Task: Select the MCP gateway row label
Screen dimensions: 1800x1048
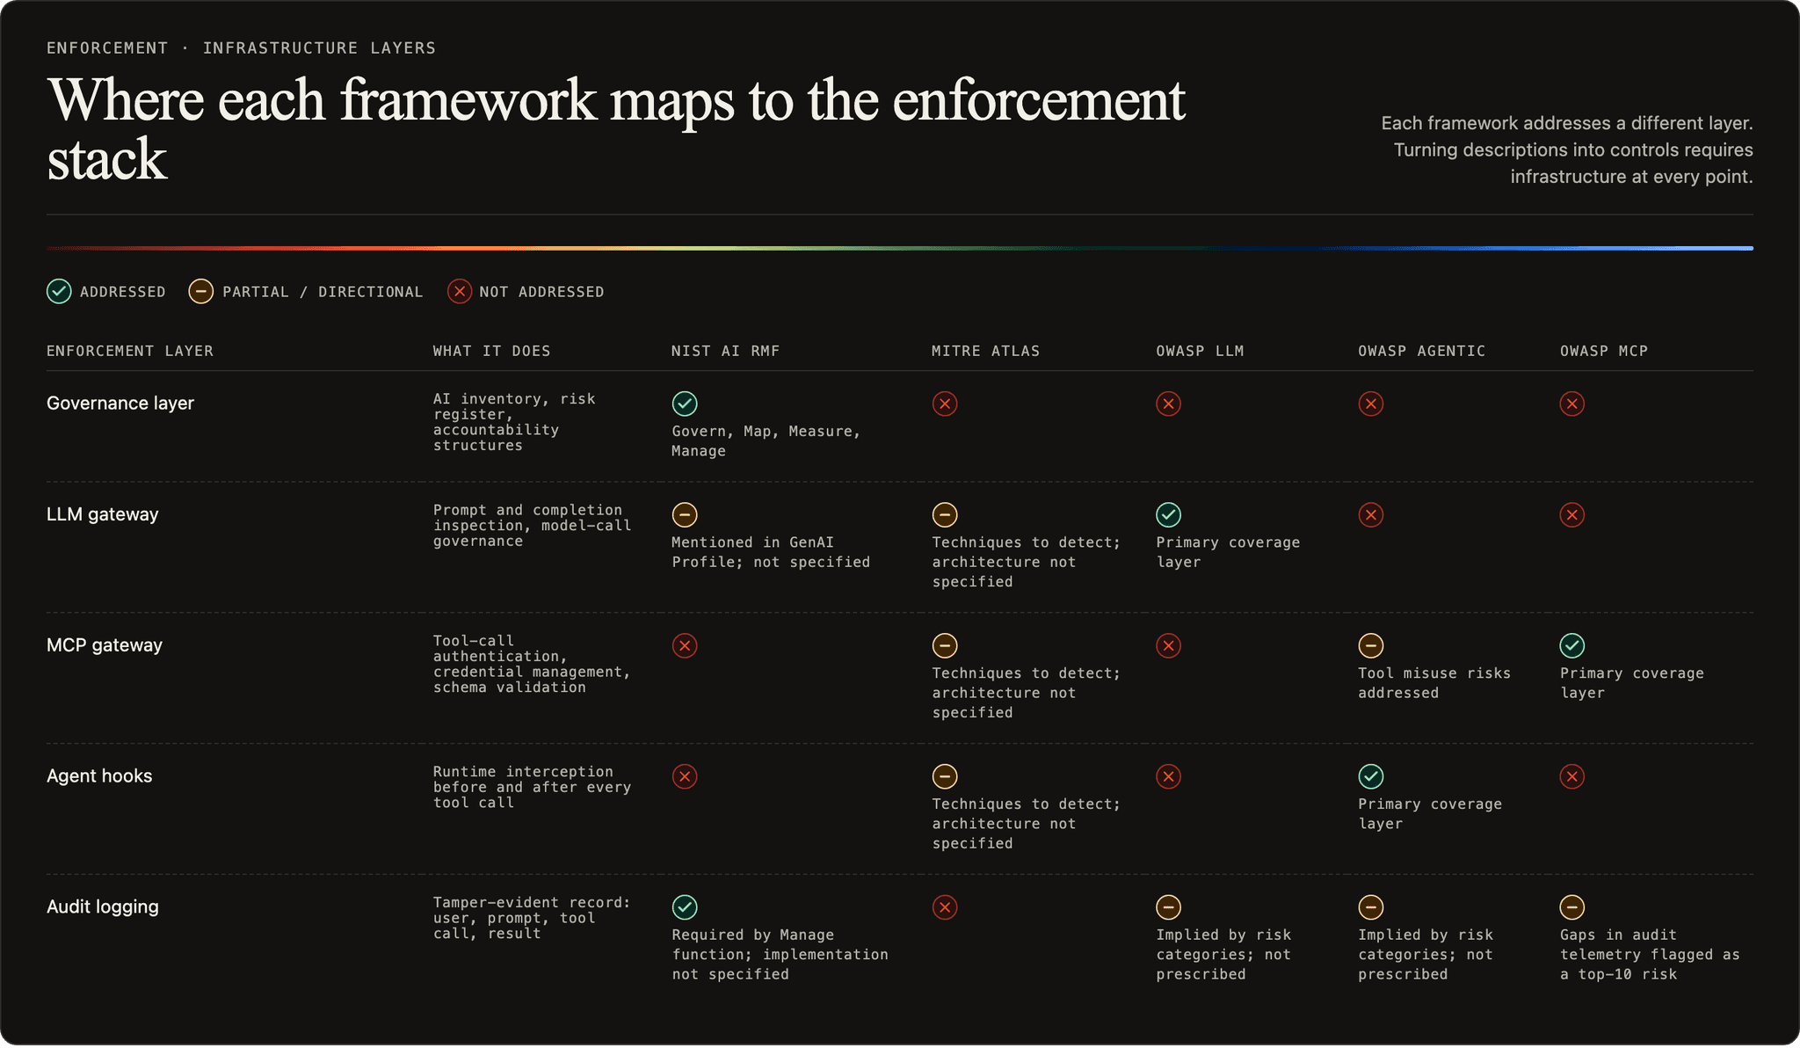Action: [x=105, y=645]
